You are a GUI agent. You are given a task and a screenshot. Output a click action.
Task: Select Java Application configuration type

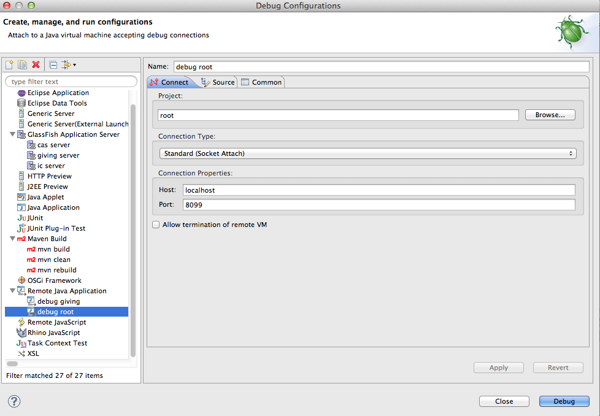point(53,207)
